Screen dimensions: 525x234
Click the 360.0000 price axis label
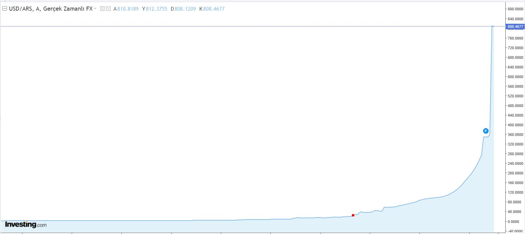coord(515,135)
